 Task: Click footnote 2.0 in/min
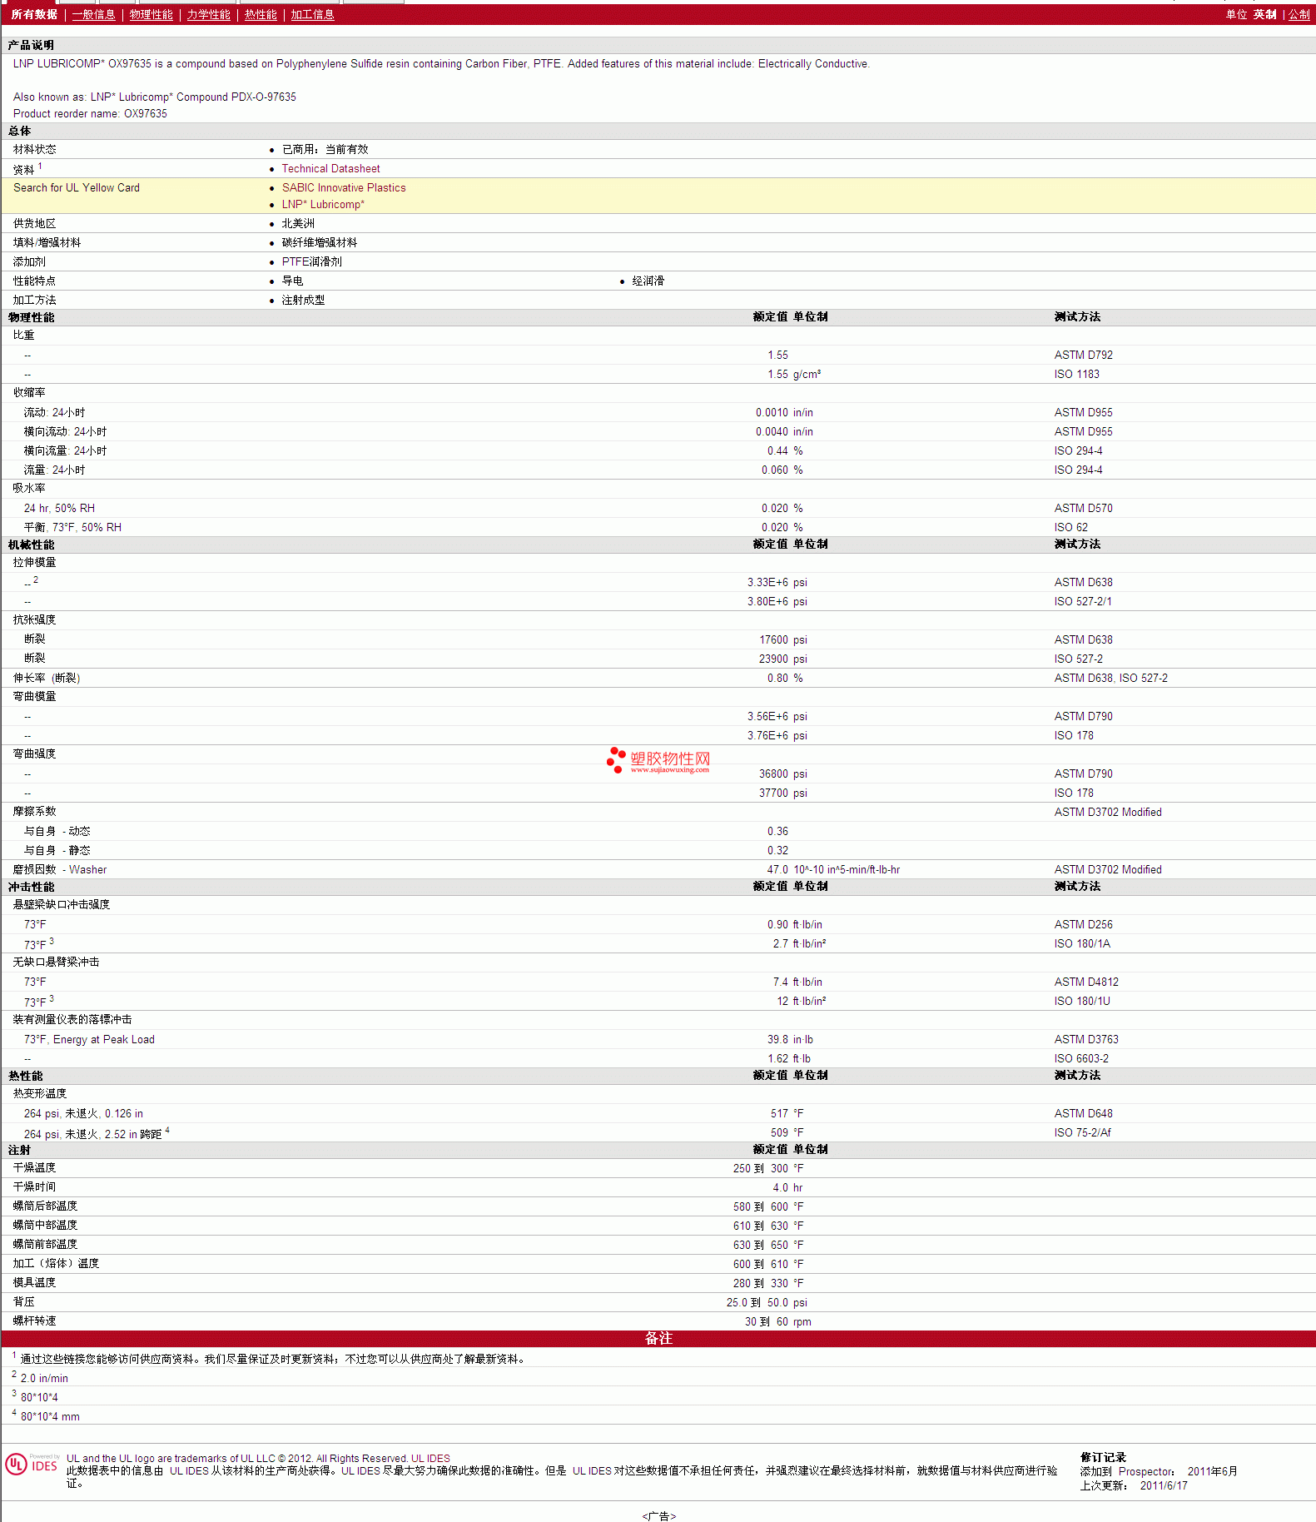pyautogui.click(x=44, y=1378)
